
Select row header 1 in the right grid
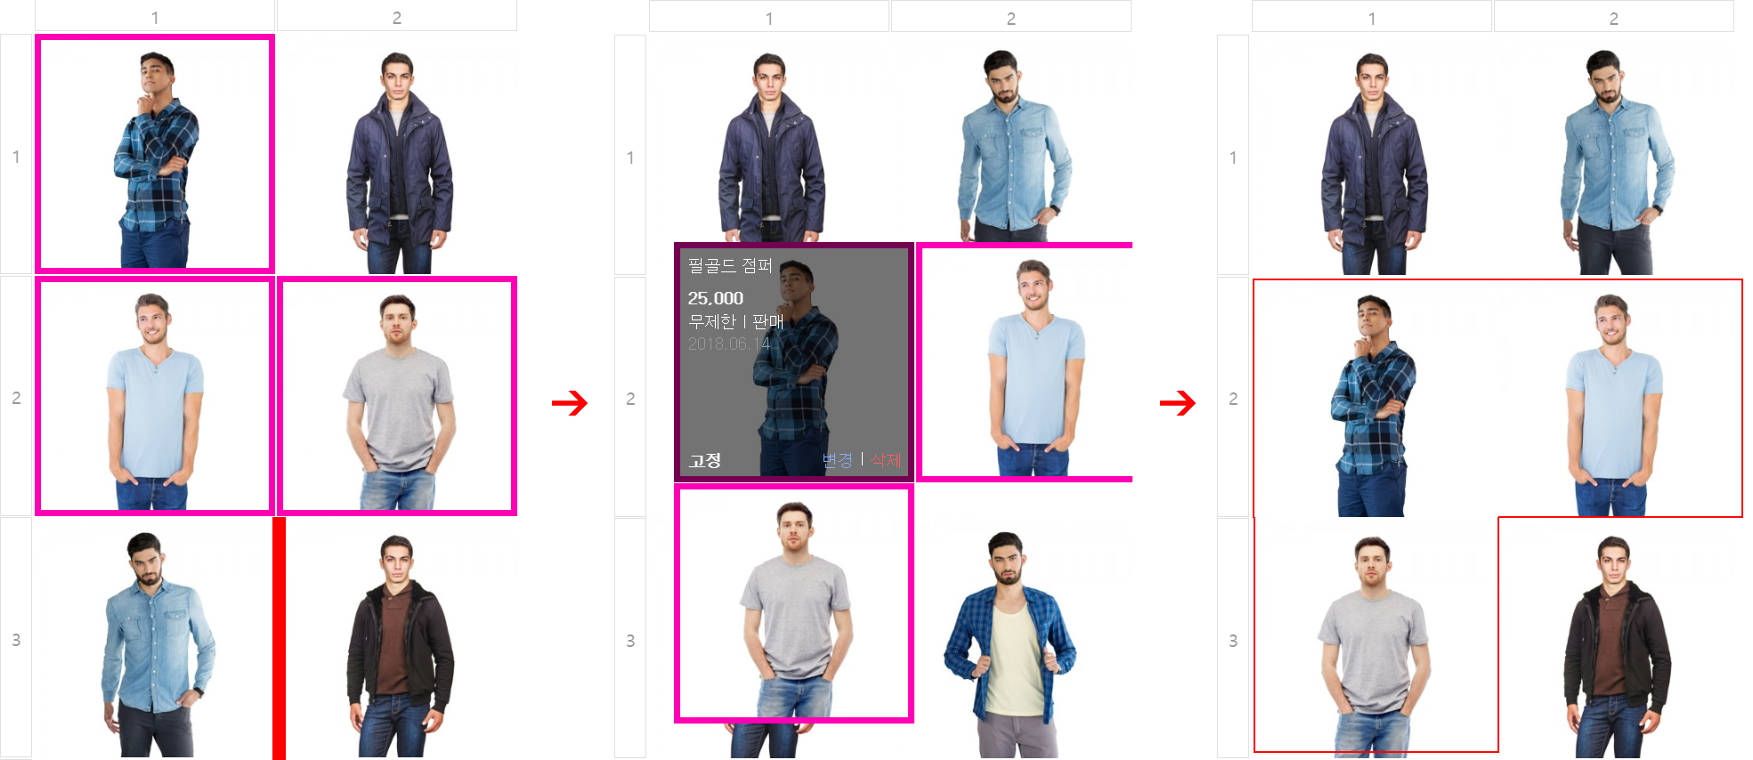[x=1233, y=157]
